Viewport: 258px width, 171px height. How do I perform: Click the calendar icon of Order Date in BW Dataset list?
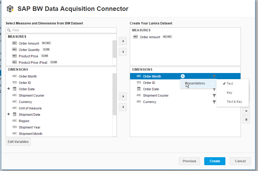click(x=15, y=89)
